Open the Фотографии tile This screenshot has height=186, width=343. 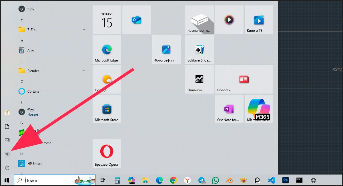(166, 50)
